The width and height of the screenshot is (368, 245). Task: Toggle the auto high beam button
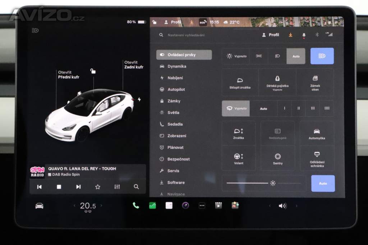click(322, 56)
